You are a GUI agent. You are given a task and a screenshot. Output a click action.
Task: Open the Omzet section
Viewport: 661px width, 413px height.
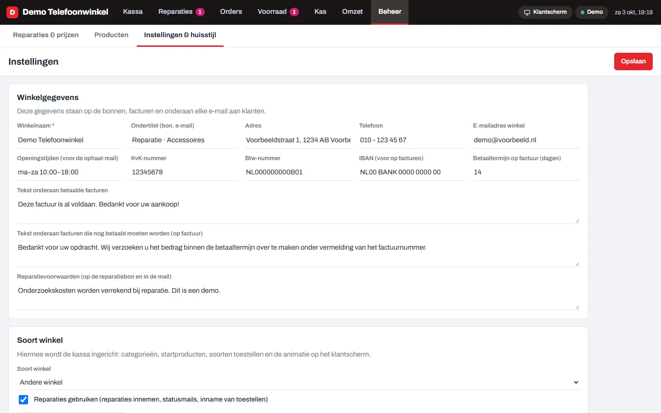[x=353, y=12]
